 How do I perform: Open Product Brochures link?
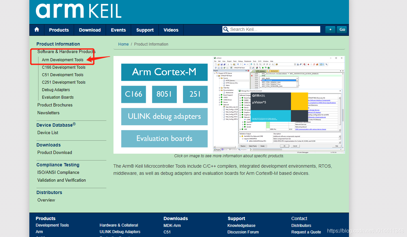(x=55, y=105)
